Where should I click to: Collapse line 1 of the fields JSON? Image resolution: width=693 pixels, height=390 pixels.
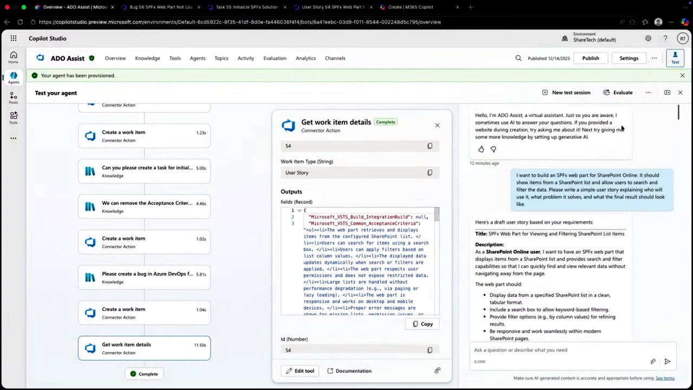click(x=299, y=210)
